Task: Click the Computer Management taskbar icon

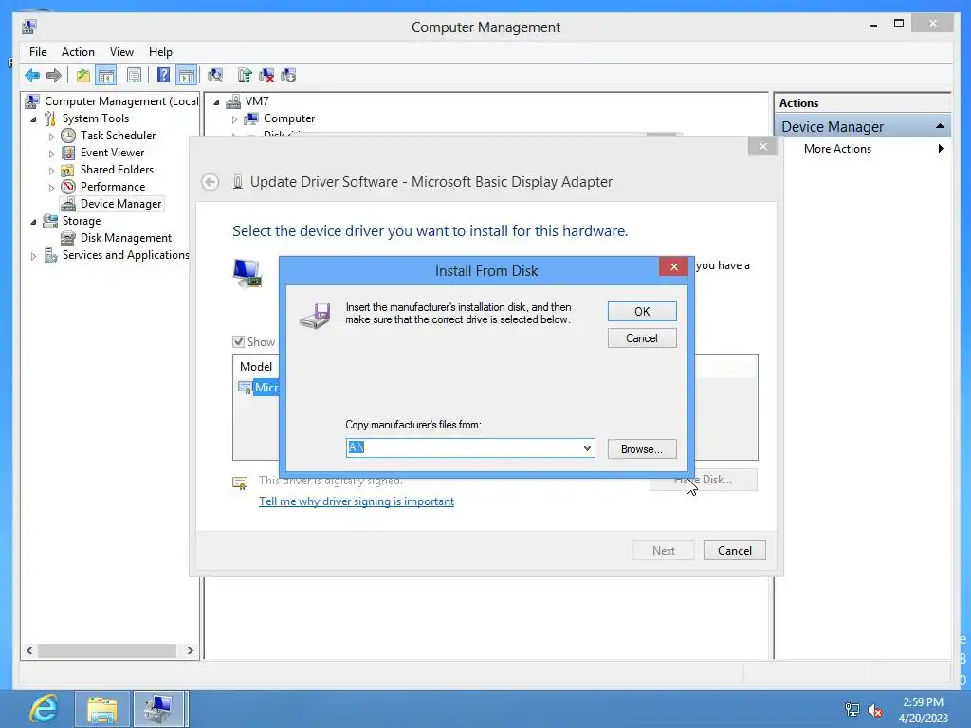Action: (158, 709)
